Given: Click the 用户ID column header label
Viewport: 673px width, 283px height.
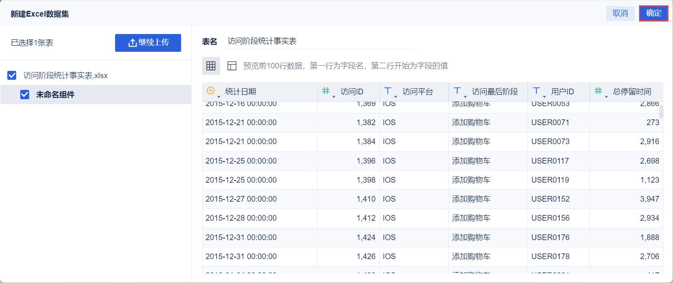Looking at the screenshot, I should pos(562,91).
